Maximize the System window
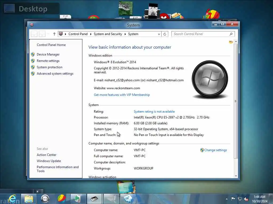Image resolution: width=273 pixels, height=204 pixels. point(223,24)
